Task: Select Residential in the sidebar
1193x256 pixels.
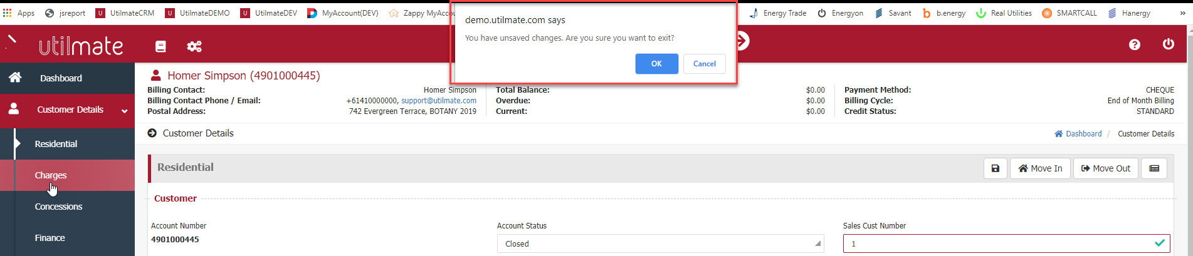Action: tap(67, 144)
